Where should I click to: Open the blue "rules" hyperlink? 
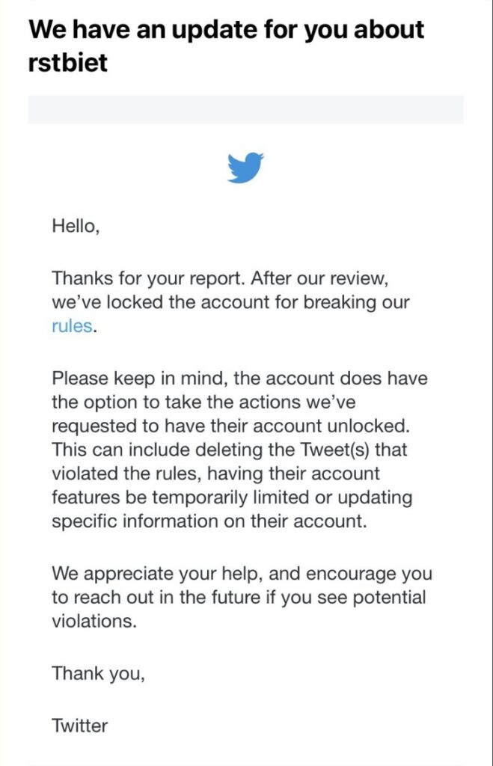[x=73, y=326]
